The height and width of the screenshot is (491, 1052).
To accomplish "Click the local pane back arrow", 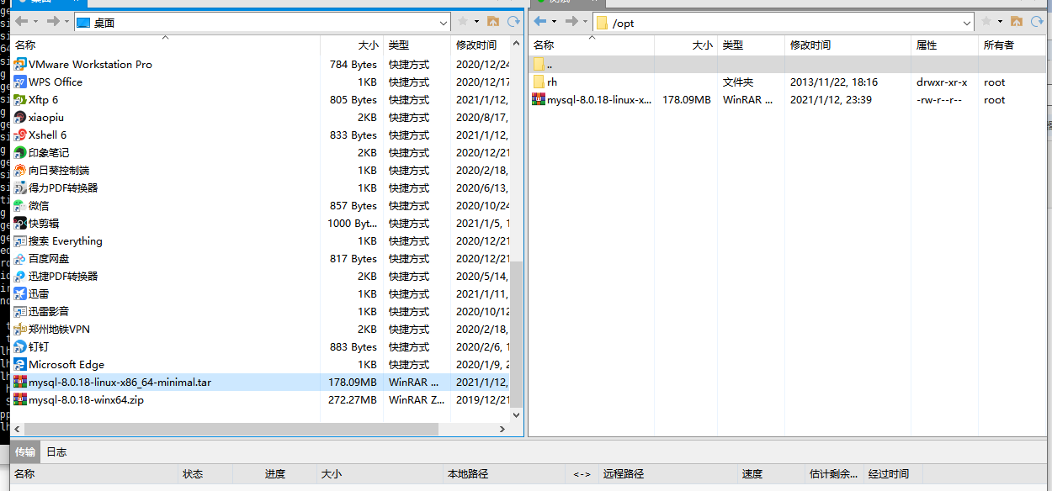I will point(22,21).
